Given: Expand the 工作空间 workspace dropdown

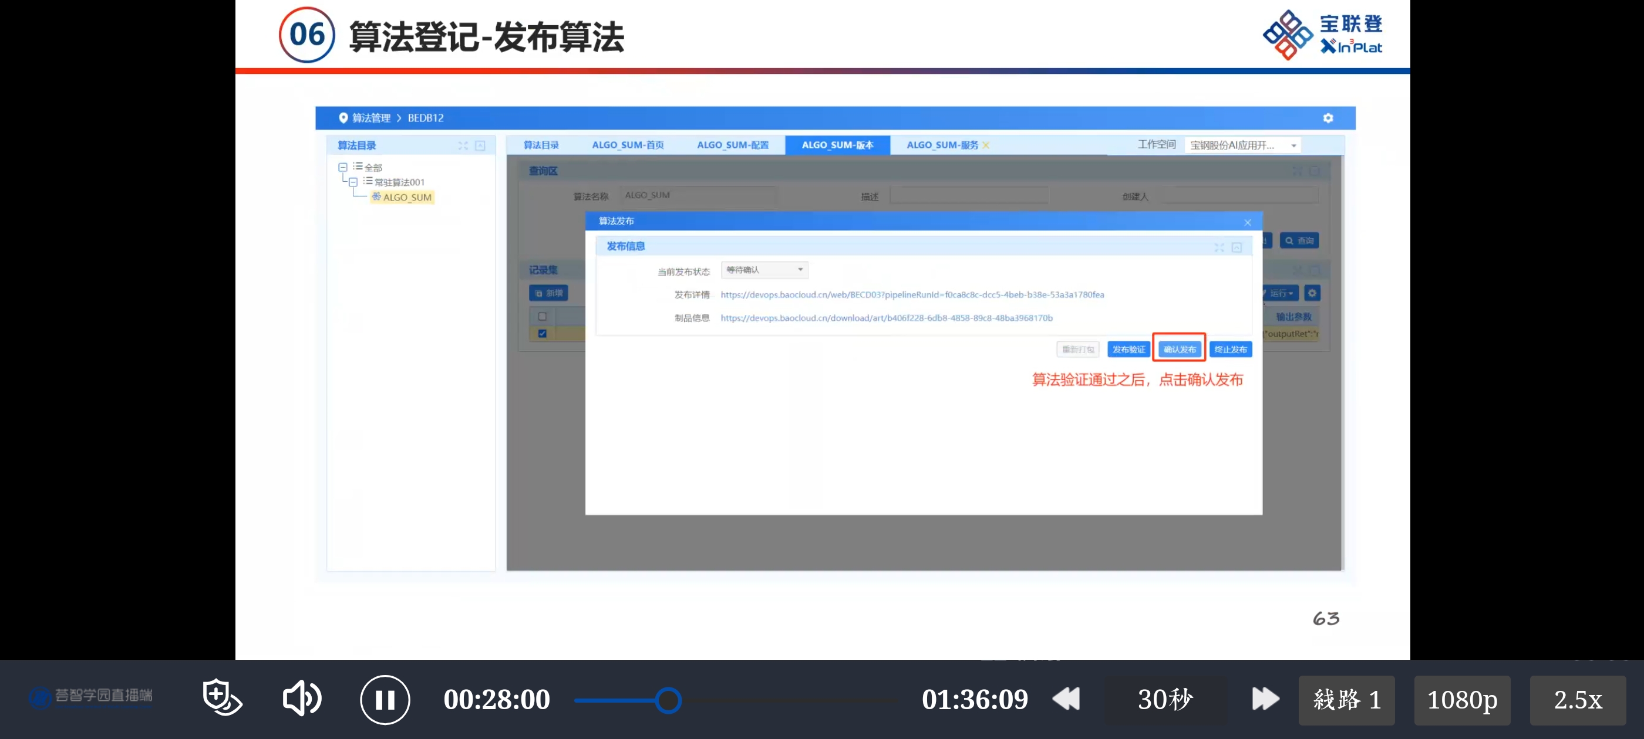Looking at the screenshot, I should coord(1293,146).
